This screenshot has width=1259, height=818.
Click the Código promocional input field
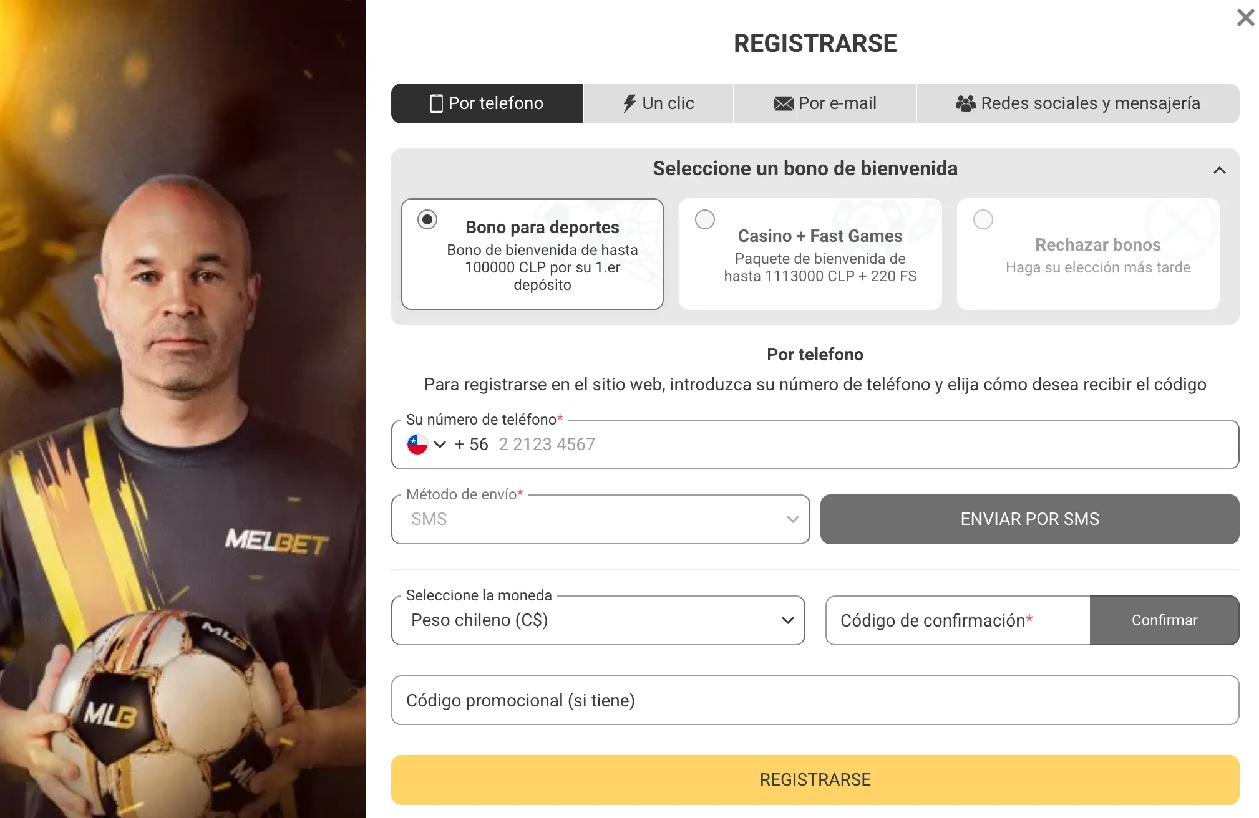pos(815,700)
